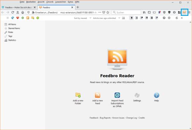Select the third article view mode icon
192x130 pixels.
click(141, 18)
